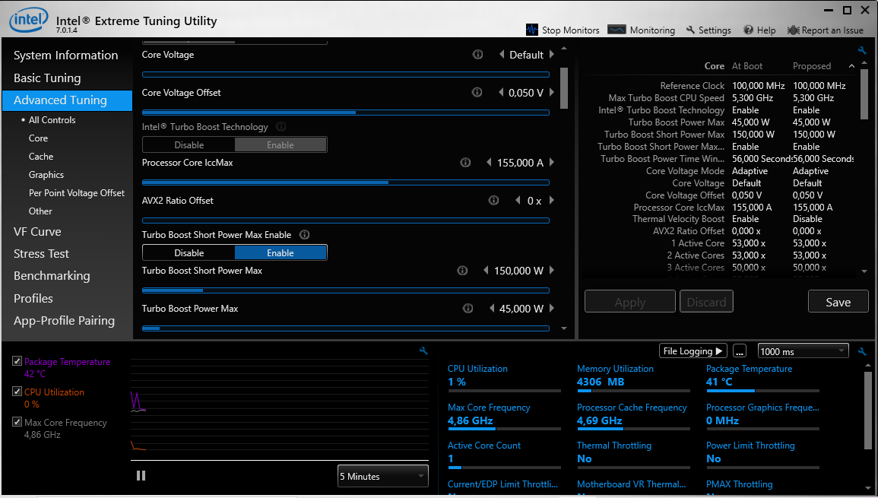The width and height of the screenshot is (878, 498).
Task: Switch to Stress Test section
Action: tap(42, 254)
